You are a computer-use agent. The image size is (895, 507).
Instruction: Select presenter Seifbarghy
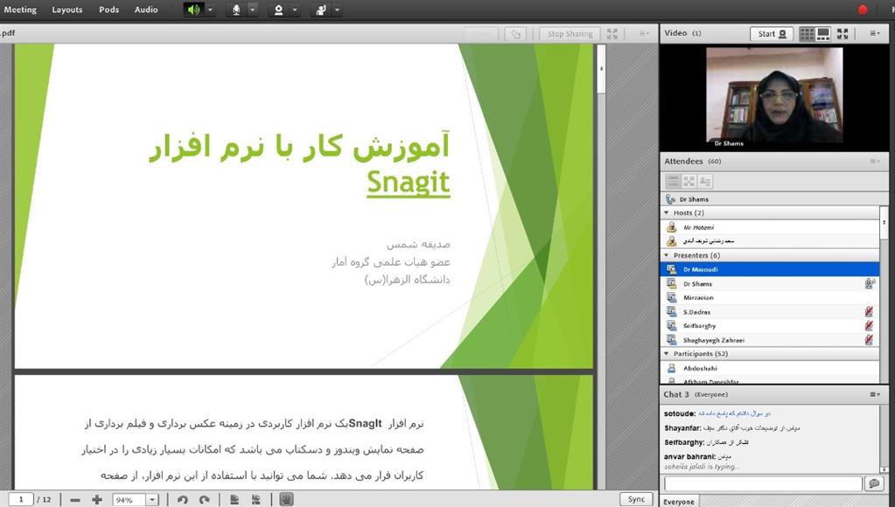coord(770,326)
